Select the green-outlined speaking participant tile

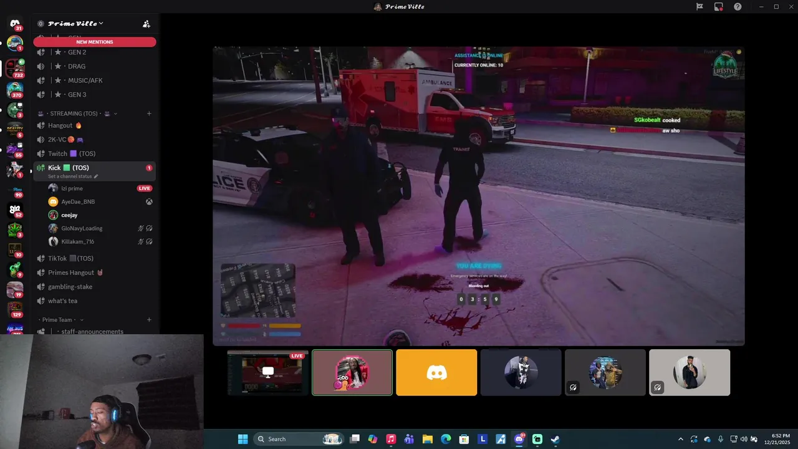pos(352,372)
